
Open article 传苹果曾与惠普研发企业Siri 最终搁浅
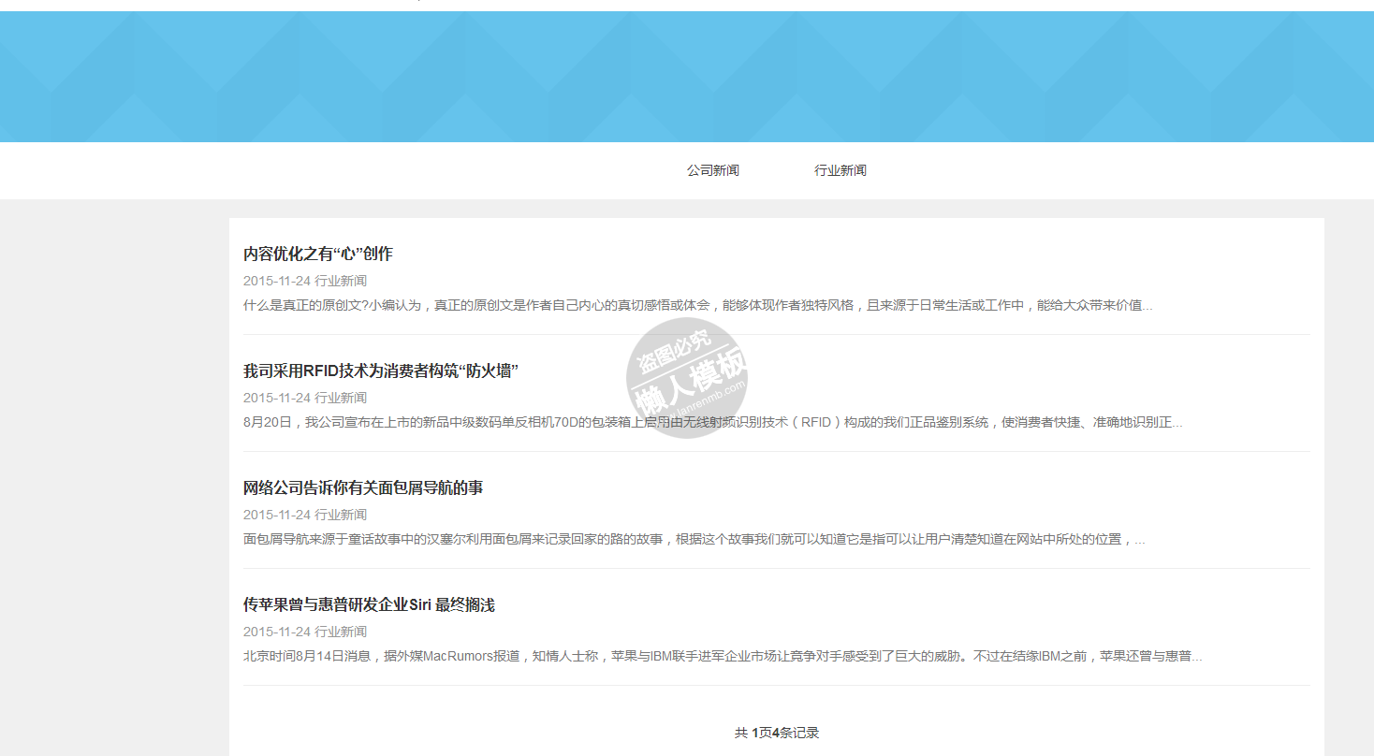point(368,604)
